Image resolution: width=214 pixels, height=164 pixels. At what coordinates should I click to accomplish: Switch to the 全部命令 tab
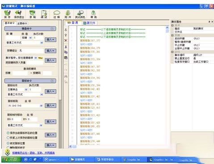coord(22,24)
